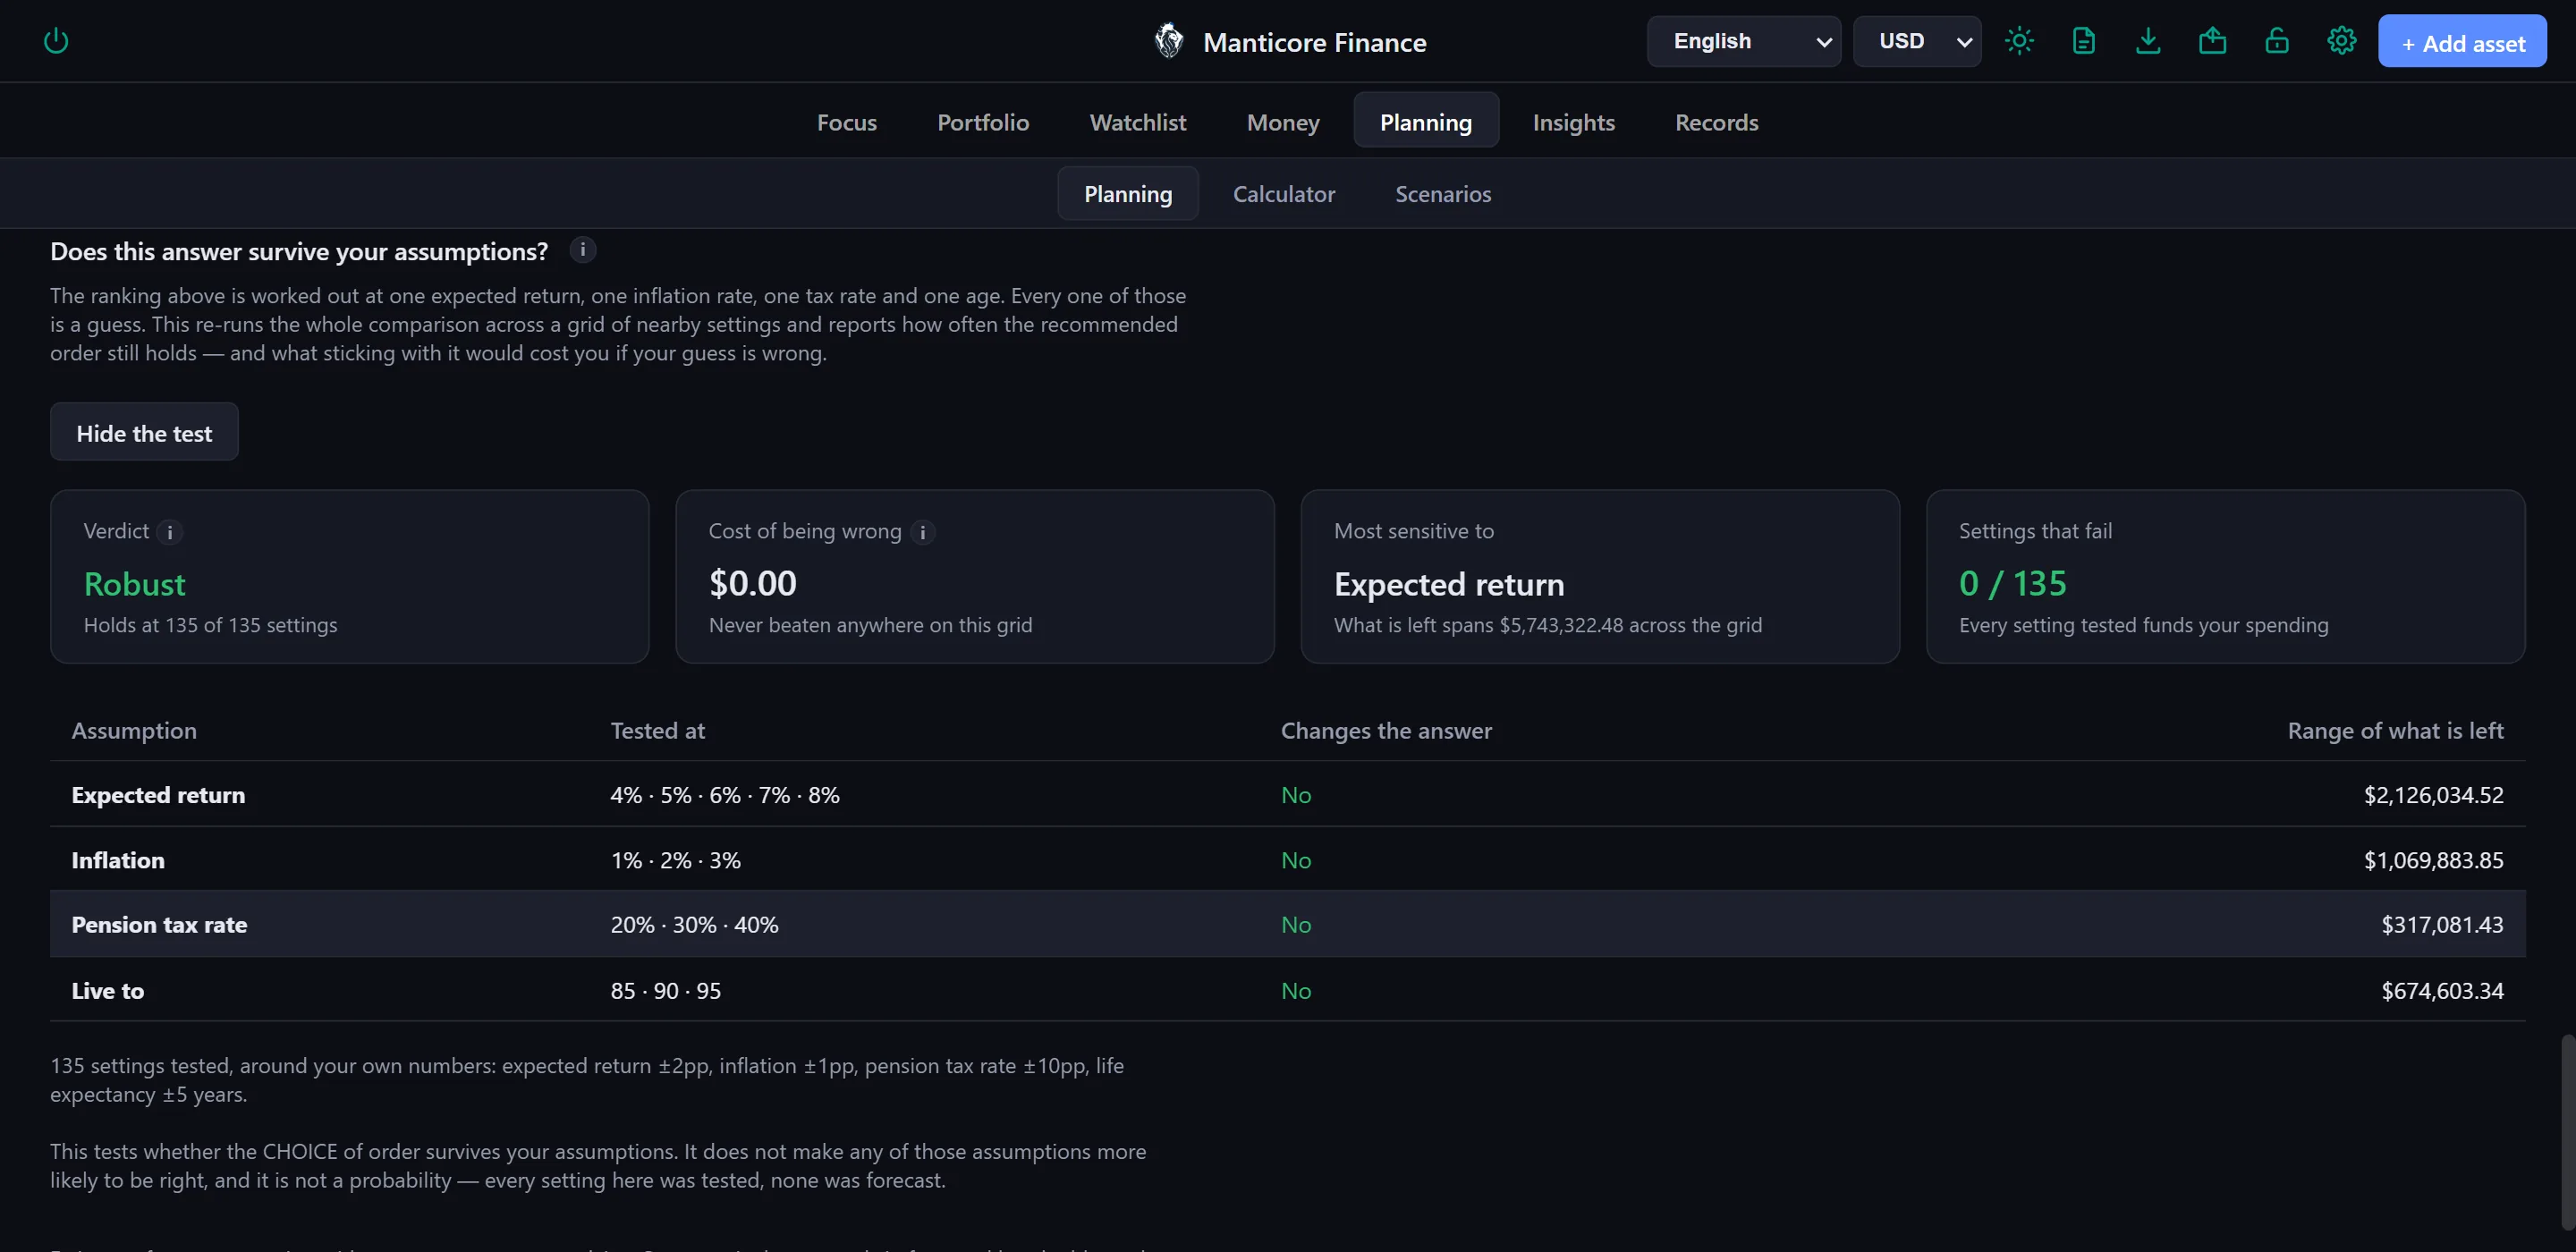
Task: Click the 'Tested at' column header
Action: pyautogui.click(x=657, y=730)
